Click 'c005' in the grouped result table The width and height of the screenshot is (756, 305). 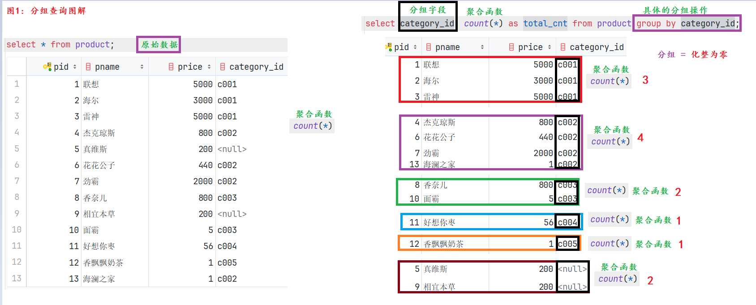(x=567, y=244)
